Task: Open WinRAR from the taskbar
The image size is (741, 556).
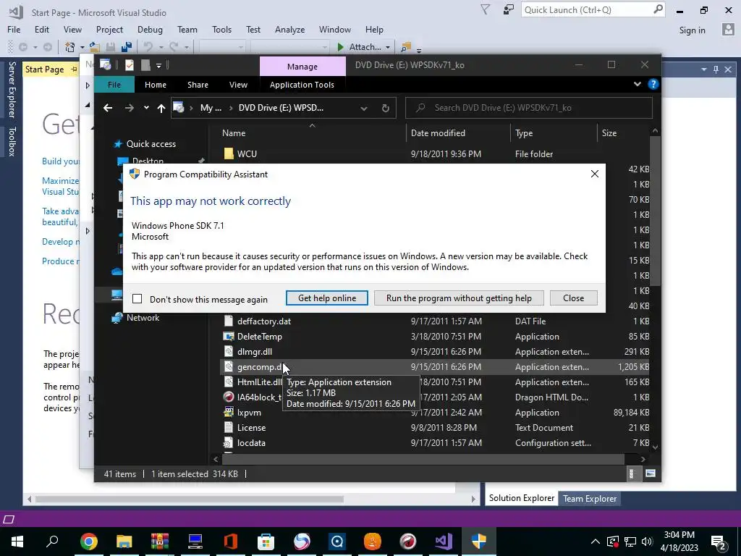Action: click(x=160, y=541)
